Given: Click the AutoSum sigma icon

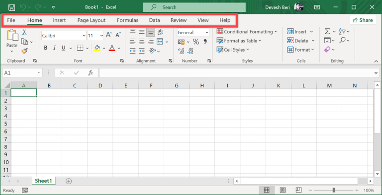Looking at the screenshot, I should point(327,31).
